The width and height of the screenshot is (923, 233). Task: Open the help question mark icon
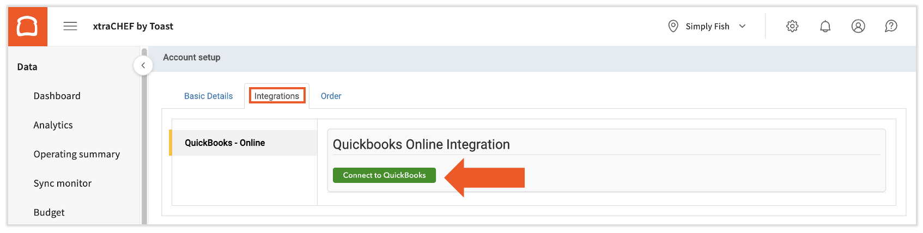[891, 26]
